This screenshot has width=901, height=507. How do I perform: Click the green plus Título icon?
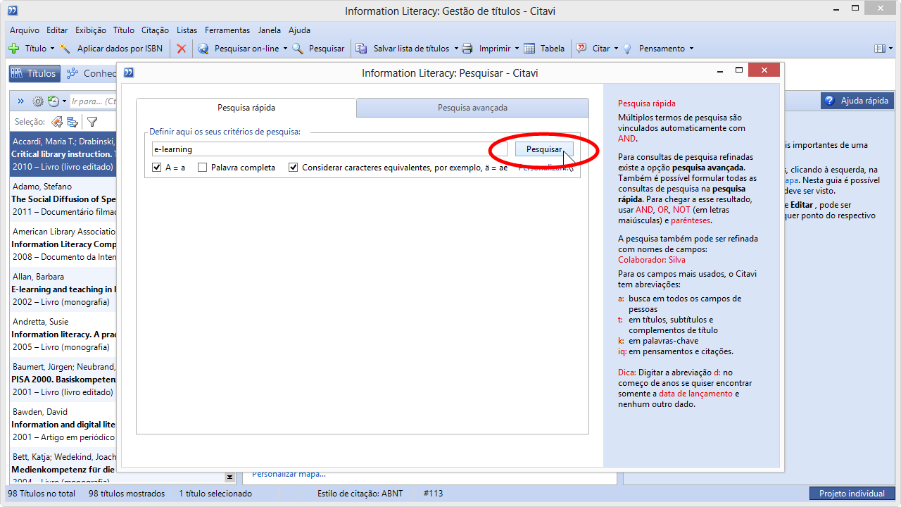(x=13, y=49)
